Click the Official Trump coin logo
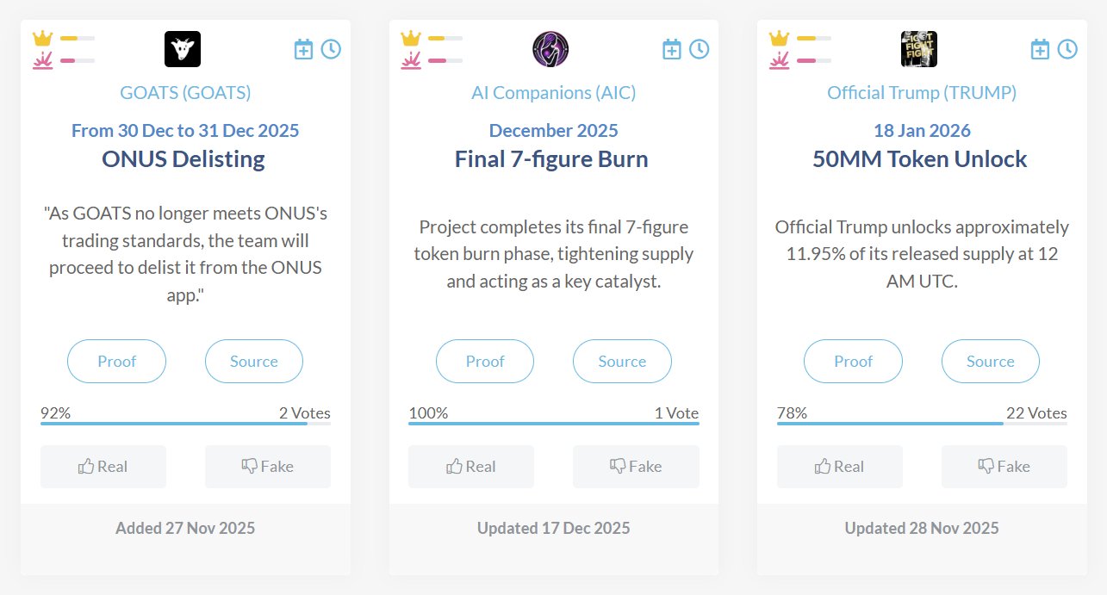 [919, 49]
